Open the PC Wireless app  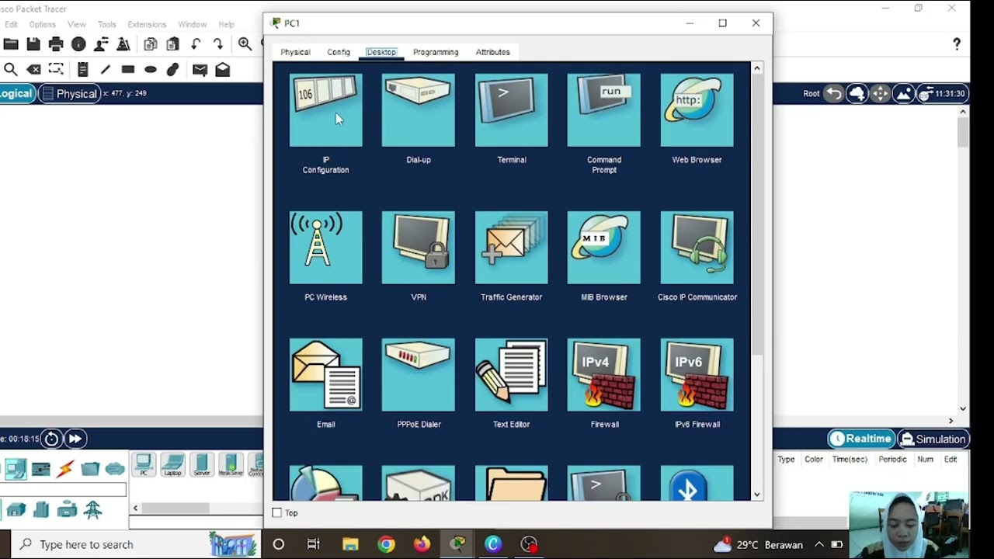click(x=325, y=248)
